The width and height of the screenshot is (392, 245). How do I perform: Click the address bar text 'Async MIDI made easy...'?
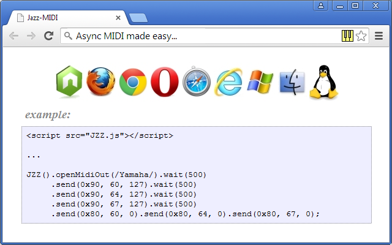coord(127,36)
